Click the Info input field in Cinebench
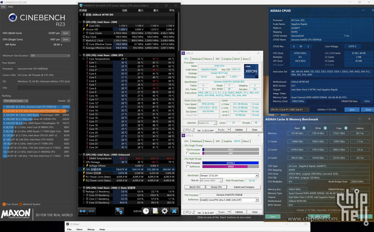Screen dimensions: 374x232 pyautogui.click(x=44, y=88)
